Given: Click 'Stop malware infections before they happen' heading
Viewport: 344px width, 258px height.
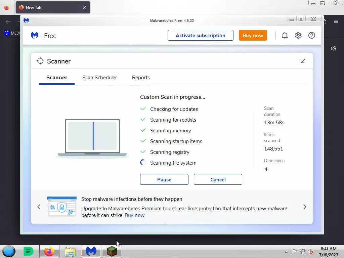Looking at the screenshot, I should 132,199.
